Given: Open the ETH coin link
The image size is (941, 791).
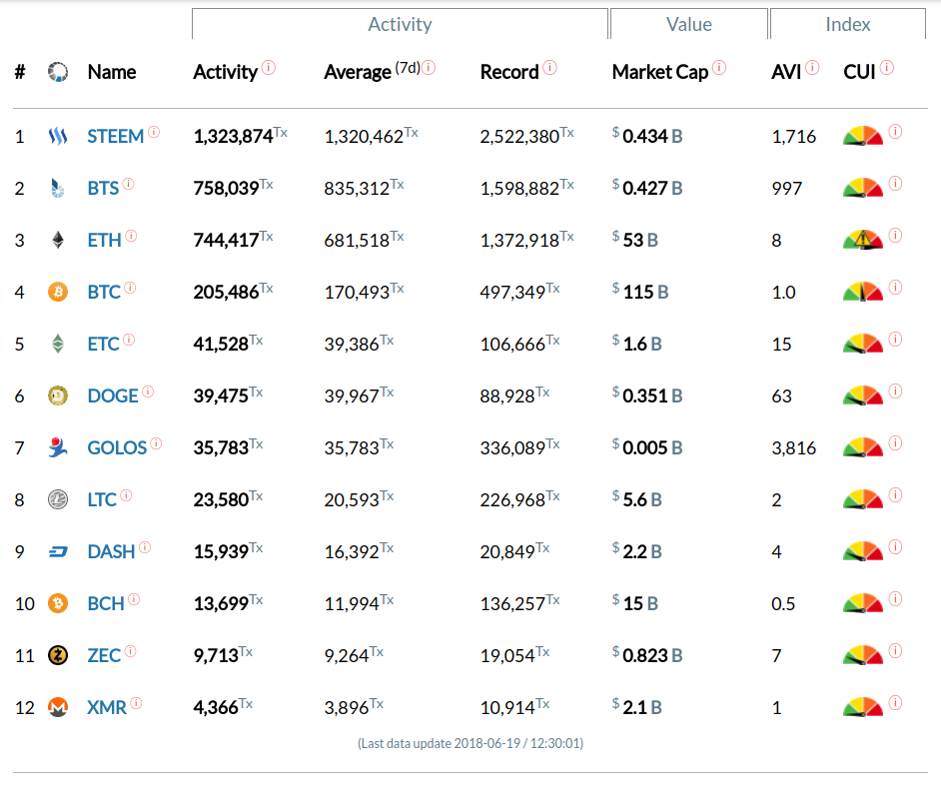Looking at the screenshot, I should 105,241.
